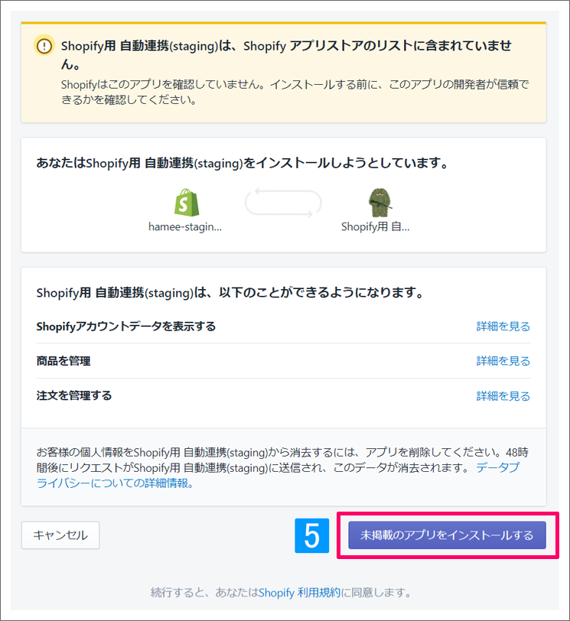Click the 以下のことができるようになります heading

click(x=230, y=293)
